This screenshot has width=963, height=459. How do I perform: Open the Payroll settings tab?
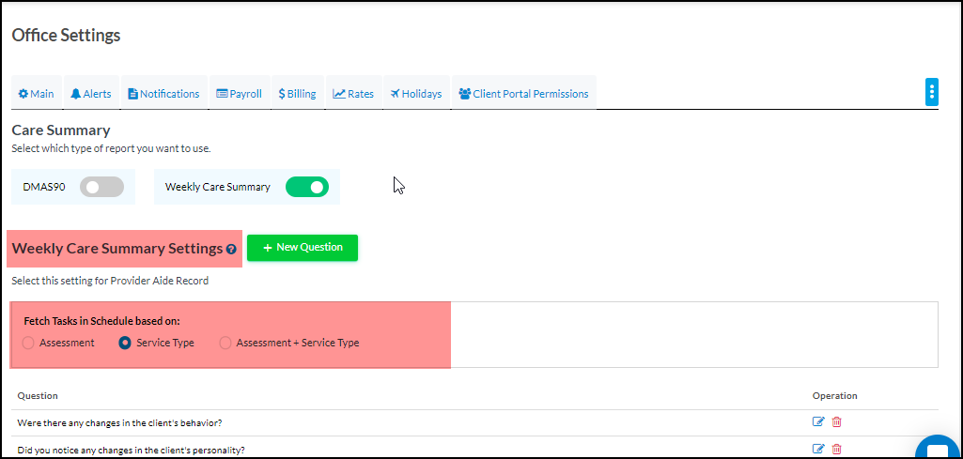pyautogui.click(x=239, y=94)
